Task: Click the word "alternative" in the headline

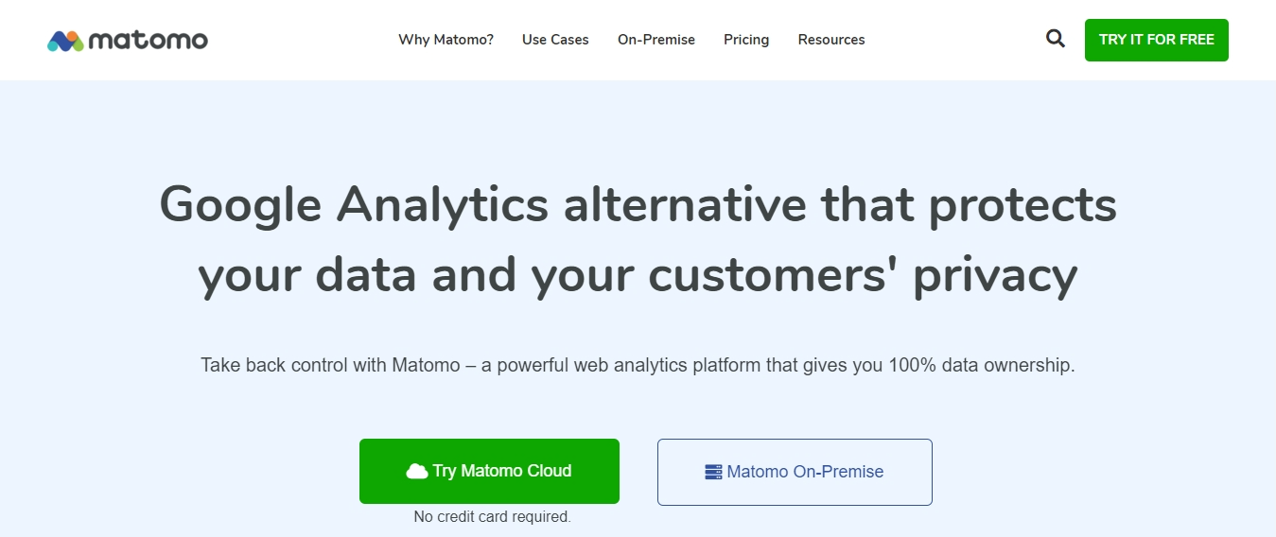Action: point(685,203)
